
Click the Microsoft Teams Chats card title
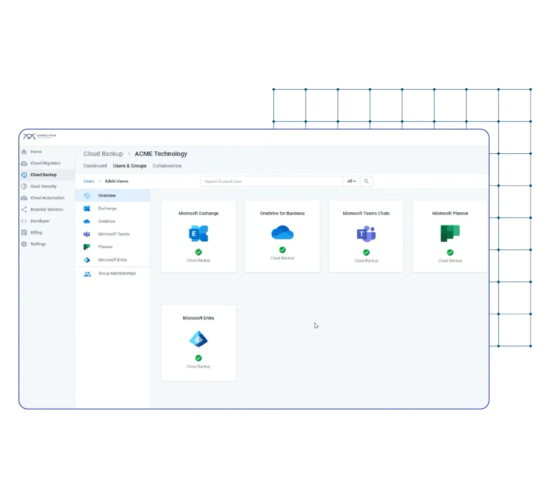[366, 213]
